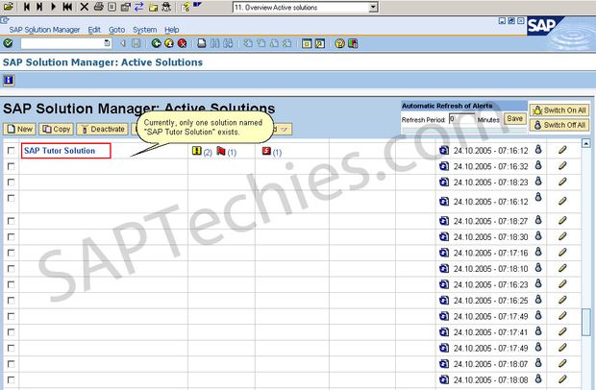Click the Refresh Period input field
The image size is (596, 390).
461,119
